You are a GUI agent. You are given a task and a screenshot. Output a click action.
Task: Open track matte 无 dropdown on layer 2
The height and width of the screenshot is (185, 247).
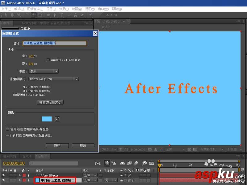pos(111,180)
